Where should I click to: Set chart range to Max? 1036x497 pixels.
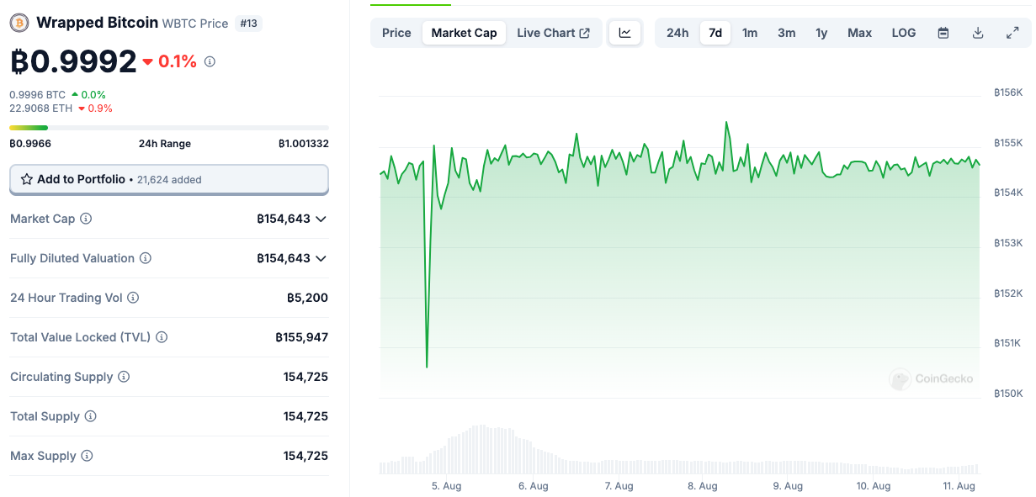[x=859, y=33]
